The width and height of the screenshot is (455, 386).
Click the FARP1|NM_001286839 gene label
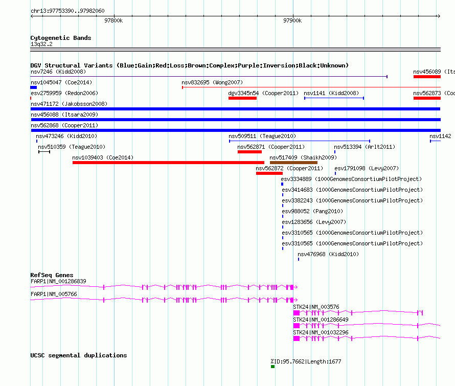tap(58, 281)
